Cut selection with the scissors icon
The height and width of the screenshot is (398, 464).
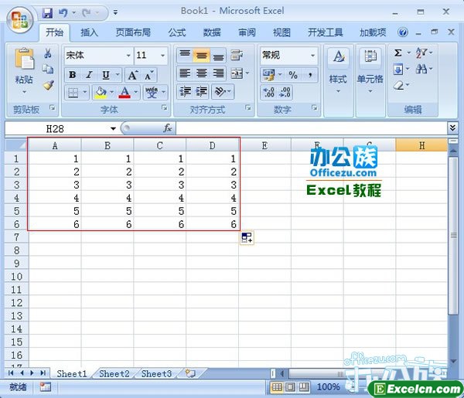pos(48,53)
